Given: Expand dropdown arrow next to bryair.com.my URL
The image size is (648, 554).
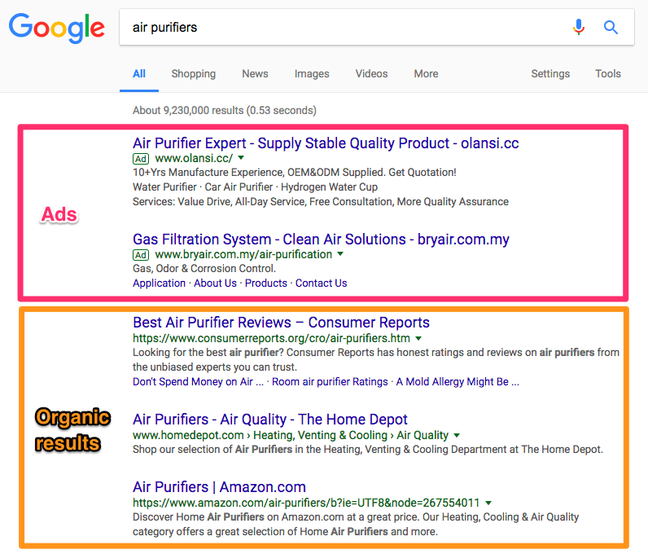Looking at the screenshot, I should 340,253.
